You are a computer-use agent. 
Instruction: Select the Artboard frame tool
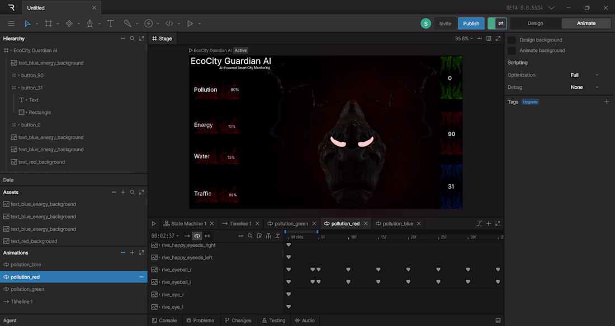(48, 23)
